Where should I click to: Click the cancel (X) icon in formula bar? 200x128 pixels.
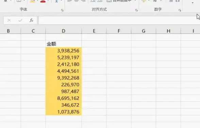[9, 20]
